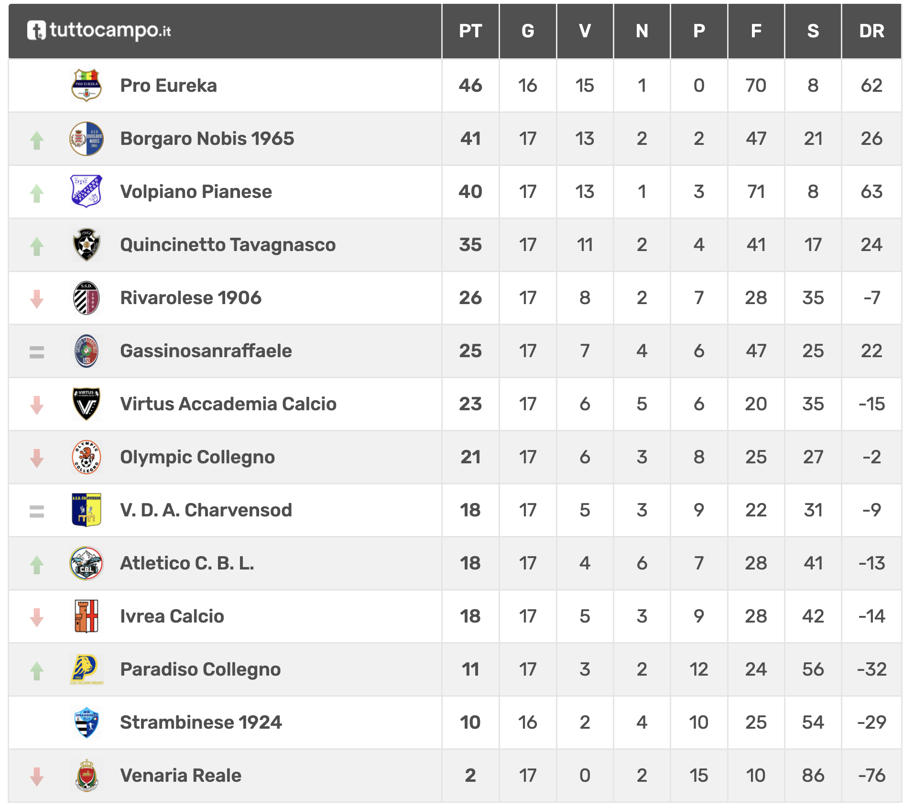914x810 pixels.
Task: Open the Strambinese 1924 team page
Action: coord(201,722)
